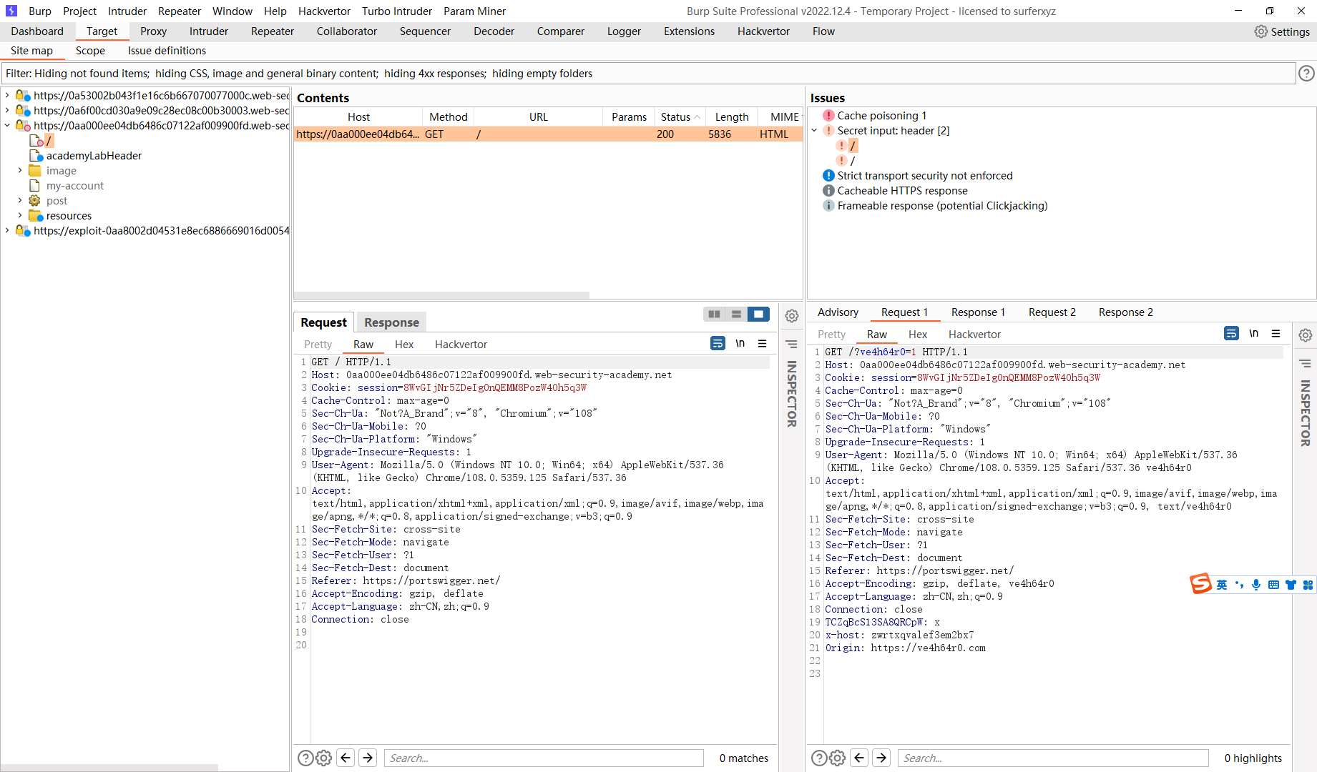Viewport: 1317px width, 772px height.
Task: Click the Burp Suite logo icon
Action: pos(11,11)
